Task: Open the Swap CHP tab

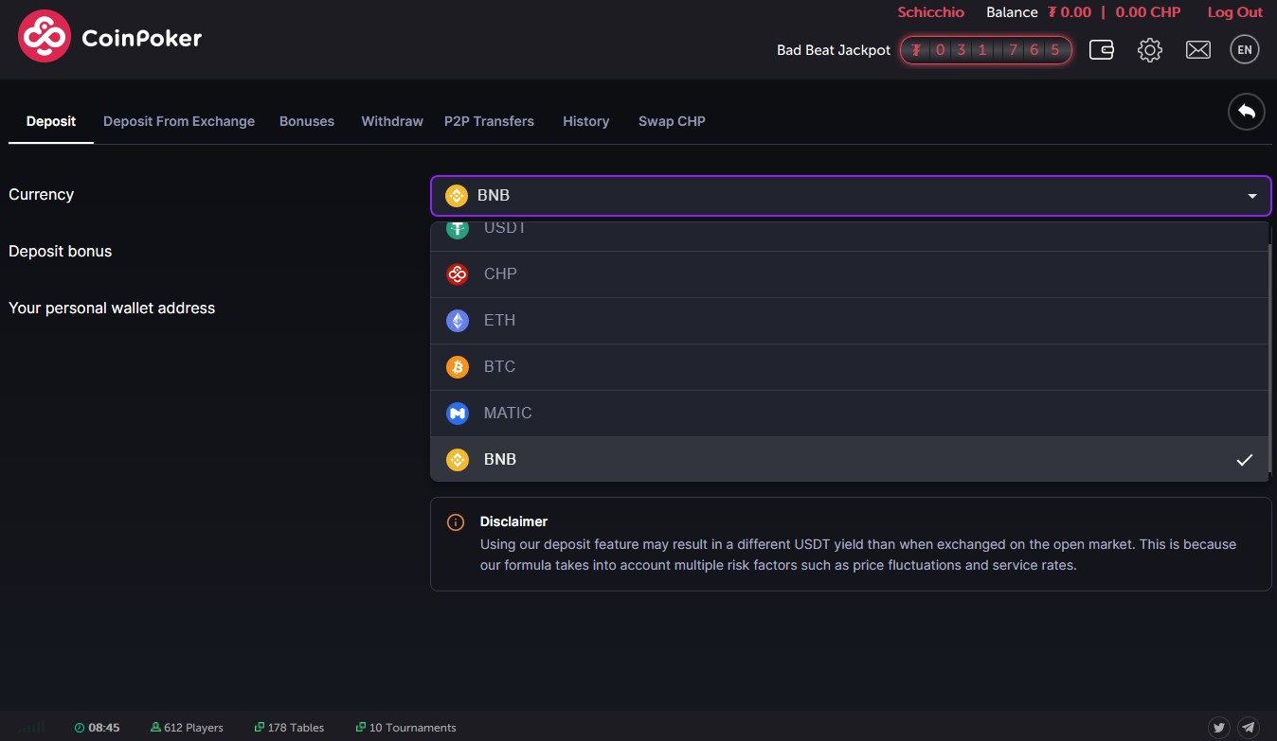Action: [672, 121]
